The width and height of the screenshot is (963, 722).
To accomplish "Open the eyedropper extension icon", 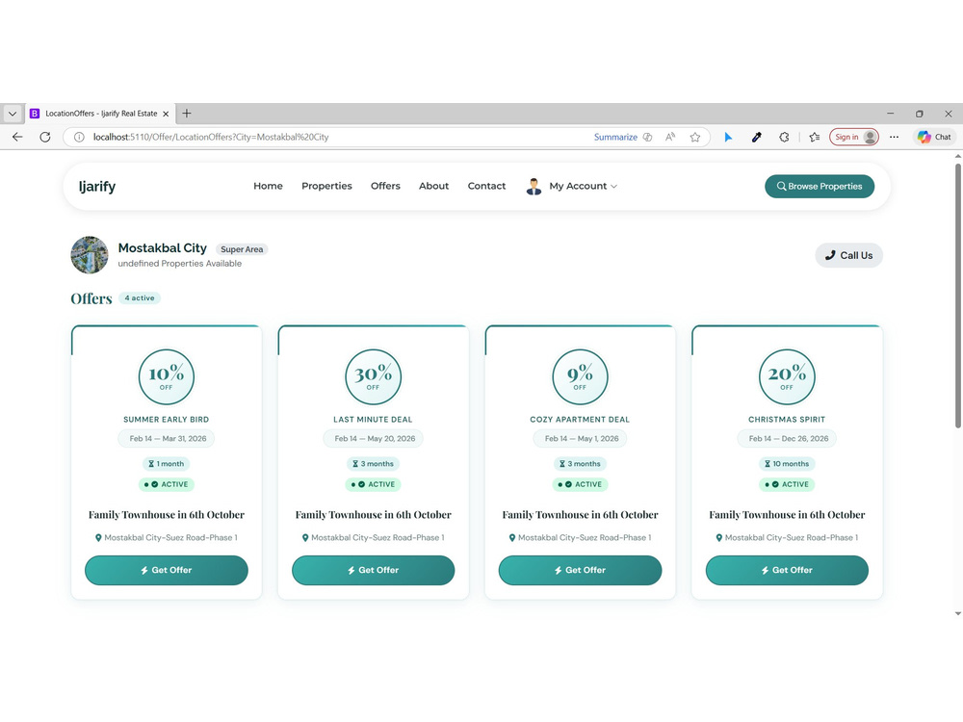I will 757,137.
